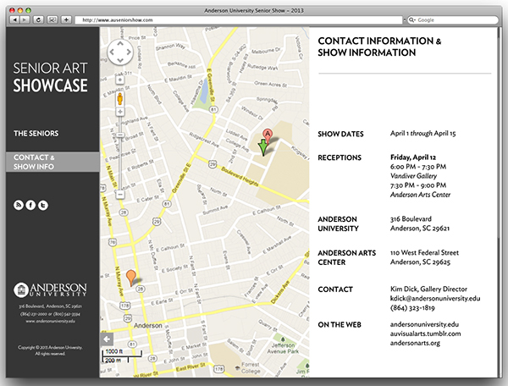
Task: Click the kdick@andersonuniversity.edu email link
Action: pos(435,298)
